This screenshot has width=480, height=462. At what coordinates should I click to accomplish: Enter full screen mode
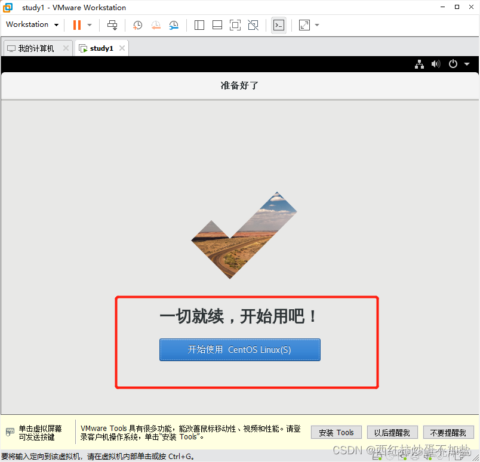point(235,25)
